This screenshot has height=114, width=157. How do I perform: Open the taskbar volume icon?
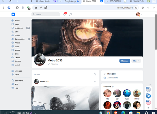coord(24,113)
